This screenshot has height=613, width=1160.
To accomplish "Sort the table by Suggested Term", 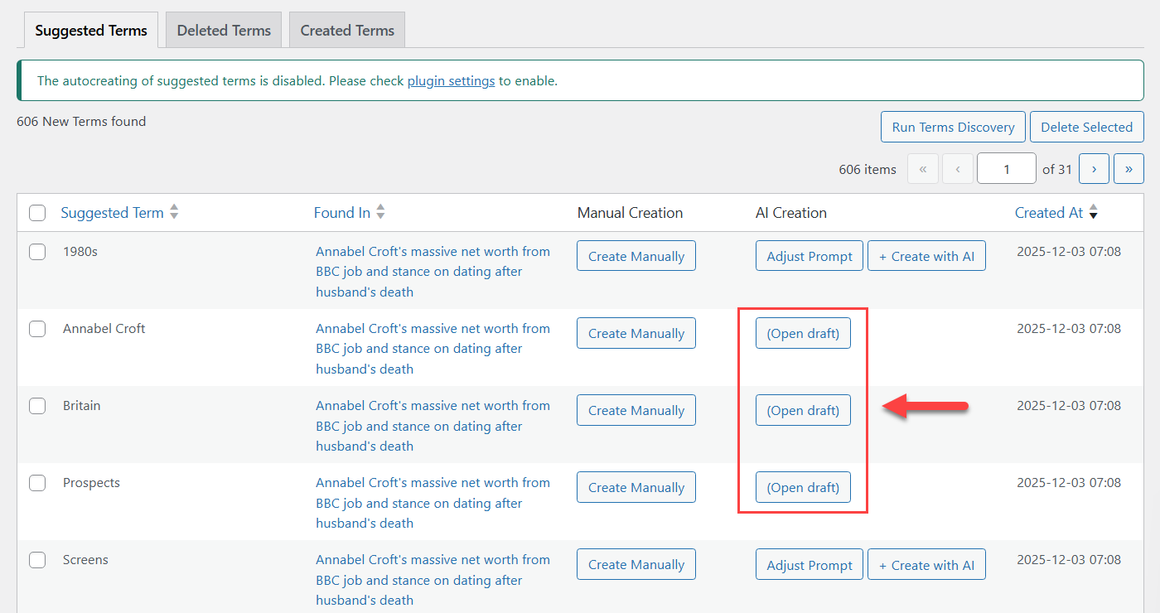I will (x=112, y=212).
